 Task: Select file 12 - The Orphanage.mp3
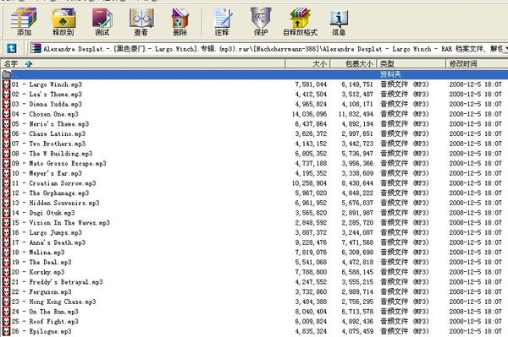tap(50, 193)
